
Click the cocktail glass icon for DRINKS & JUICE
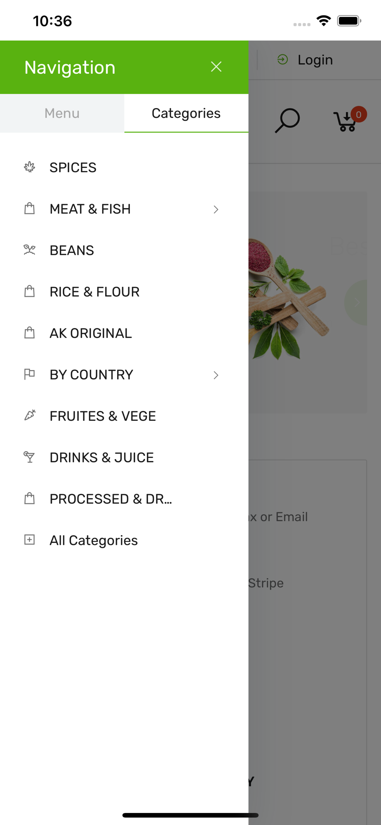point(29,457)
